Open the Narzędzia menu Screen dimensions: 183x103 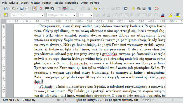point(72,3)
